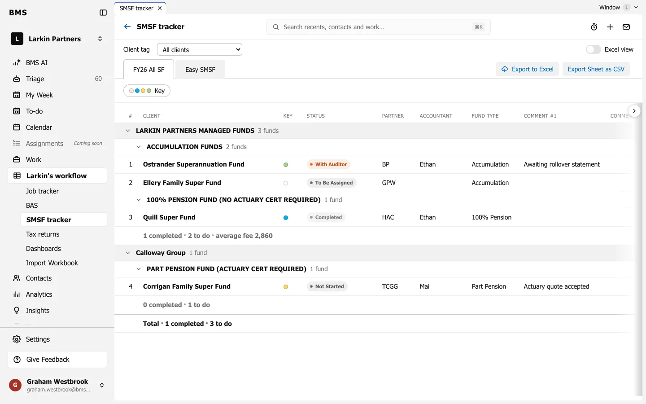This screenshot has width=646, height=404.
Task: Open Contacts in sidebar
Action: [57, 278]
